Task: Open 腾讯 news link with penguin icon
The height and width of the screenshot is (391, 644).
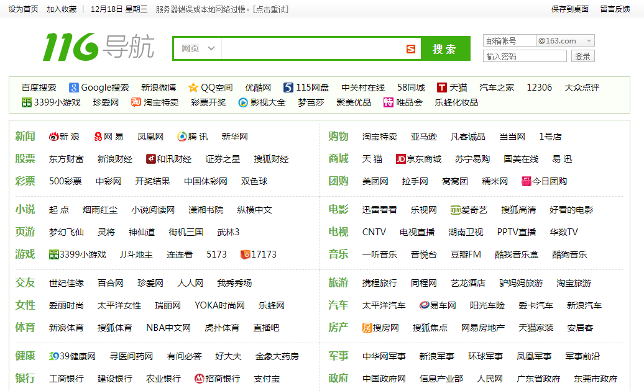Action: point(193,137)
